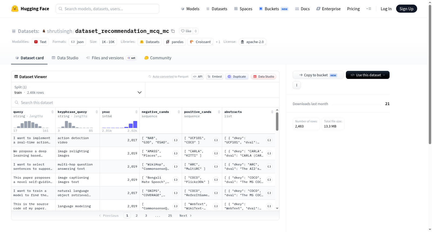432x232 pixels.
Task: Expand the extra navigation menu icon
Action: point(369,9)
